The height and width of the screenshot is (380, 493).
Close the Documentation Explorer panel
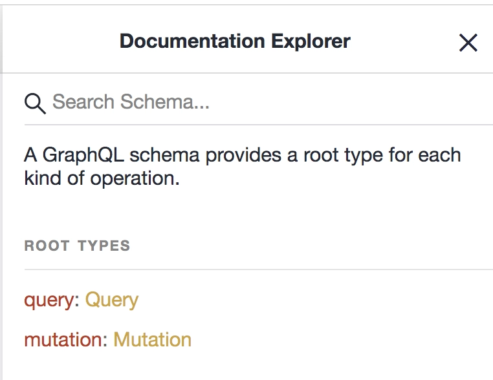coord(468,43)
